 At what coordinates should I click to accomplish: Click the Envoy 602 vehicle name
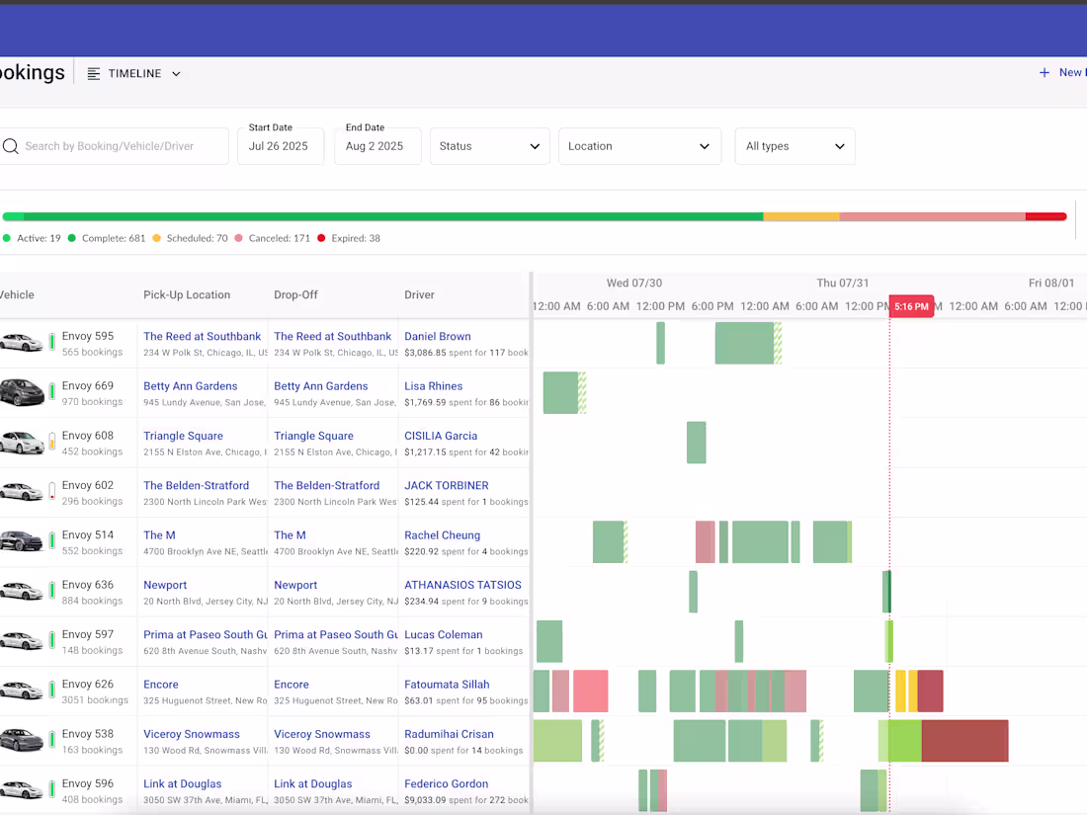click(x=87, y=485)
